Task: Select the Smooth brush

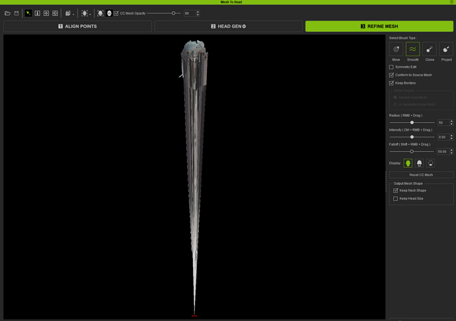Action: click(412, 49)
